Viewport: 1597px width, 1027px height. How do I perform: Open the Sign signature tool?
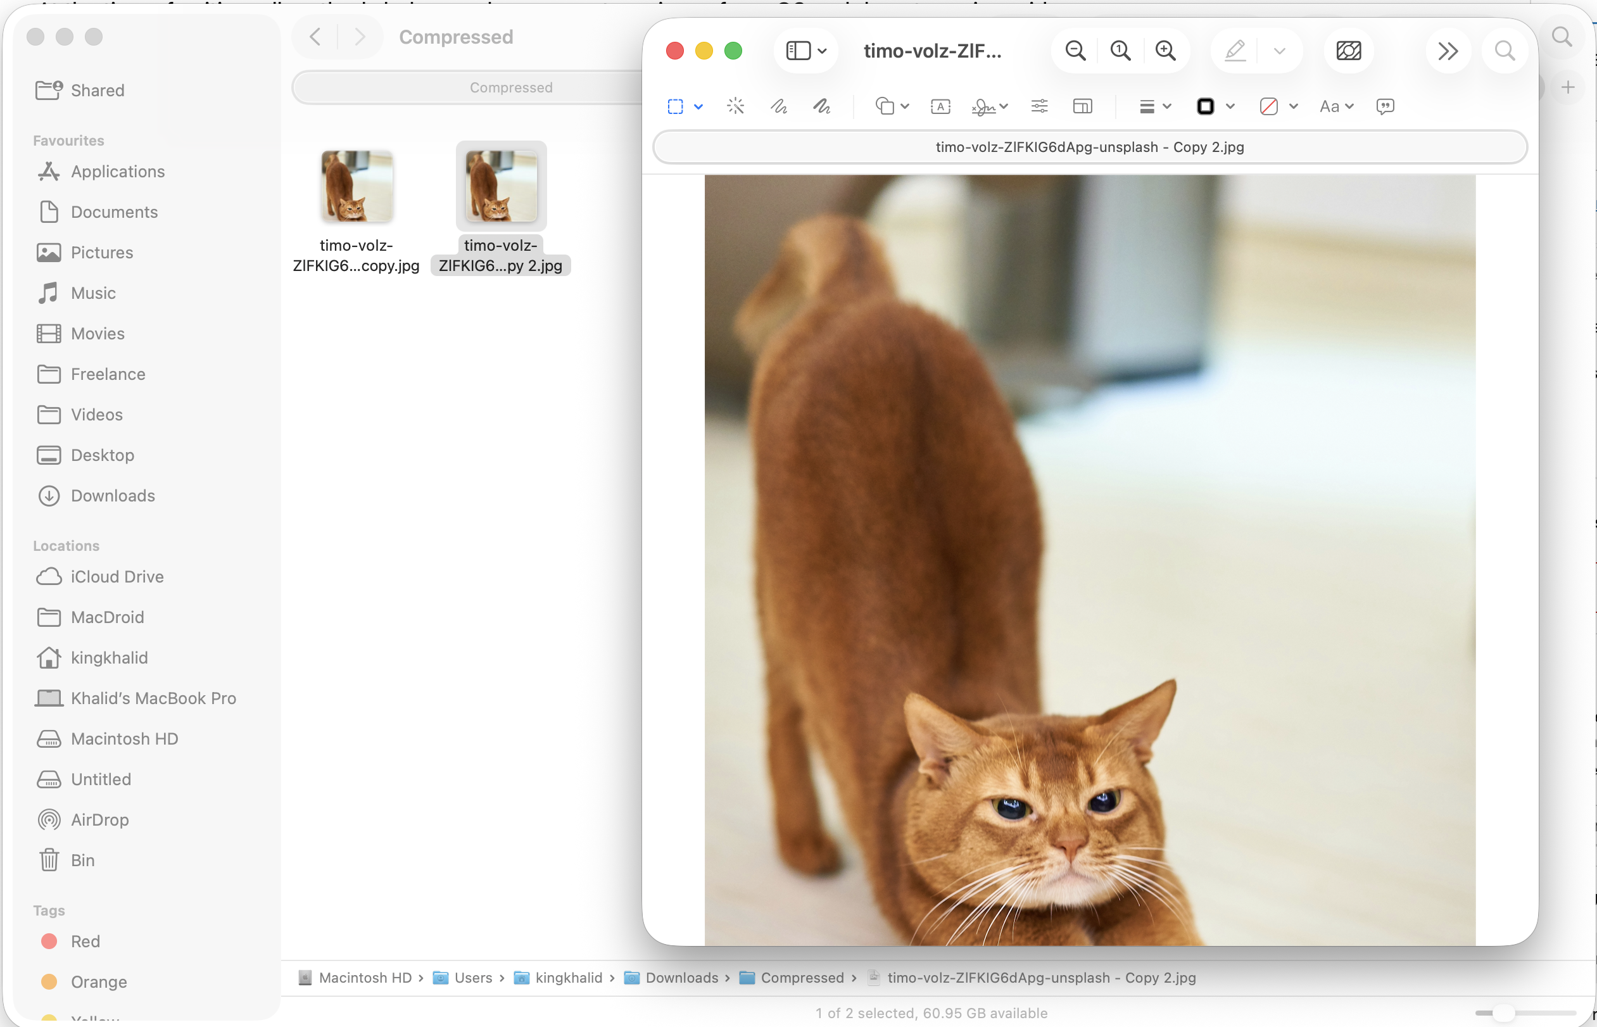(983, 107)
